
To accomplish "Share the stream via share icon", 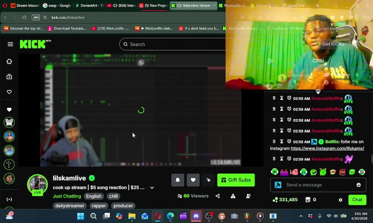I will coord(218,196).
